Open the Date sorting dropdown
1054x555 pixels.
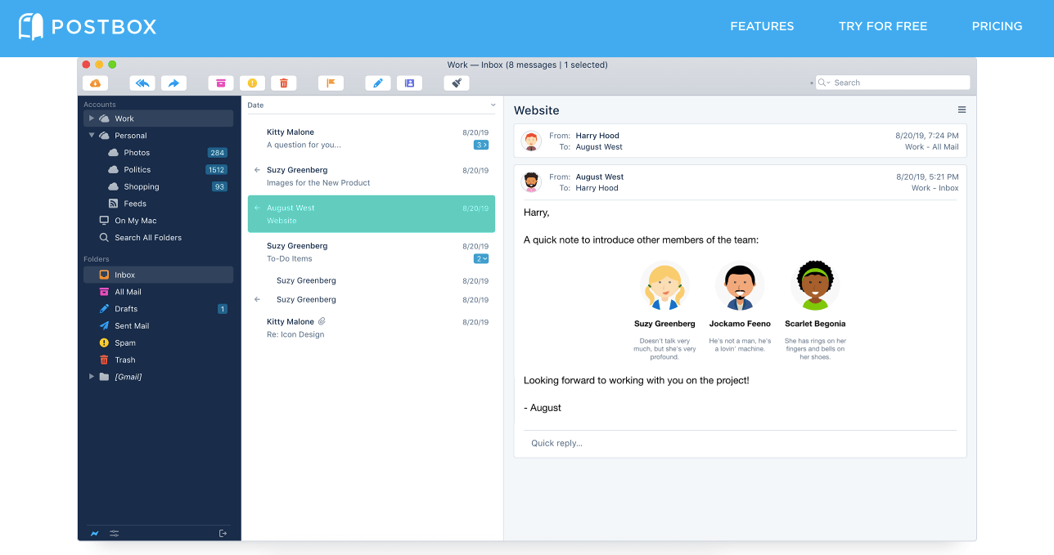493,105
